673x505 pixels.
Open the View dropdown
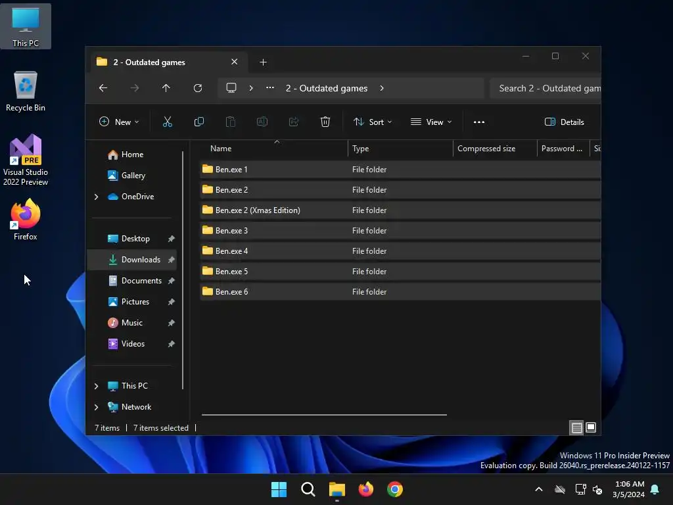point(431,122)
